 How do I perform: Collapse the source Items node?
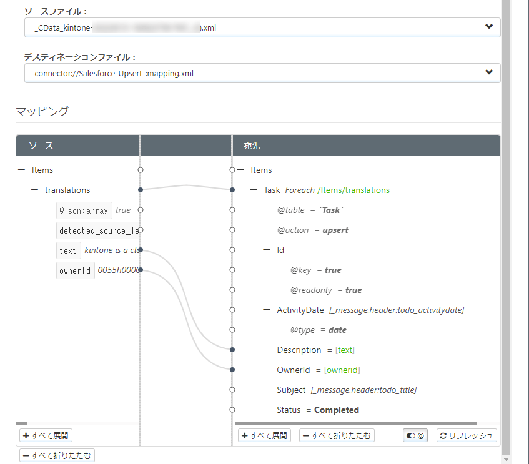(21, 170)
